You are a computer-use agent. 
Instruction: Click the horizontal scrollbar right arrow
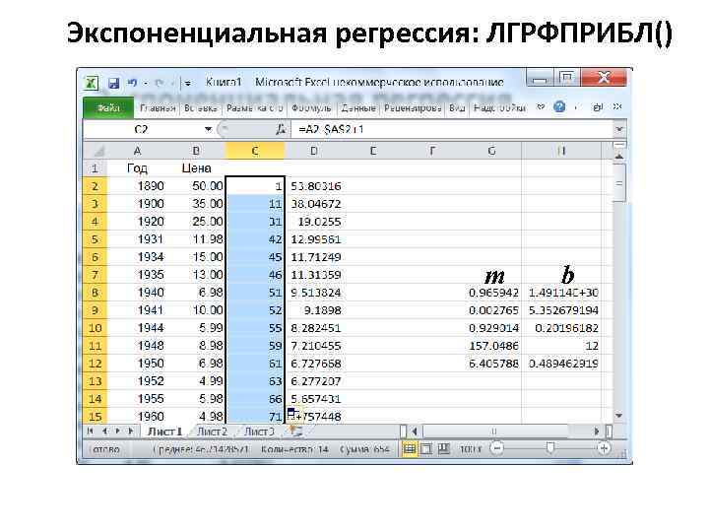point(598,432)
